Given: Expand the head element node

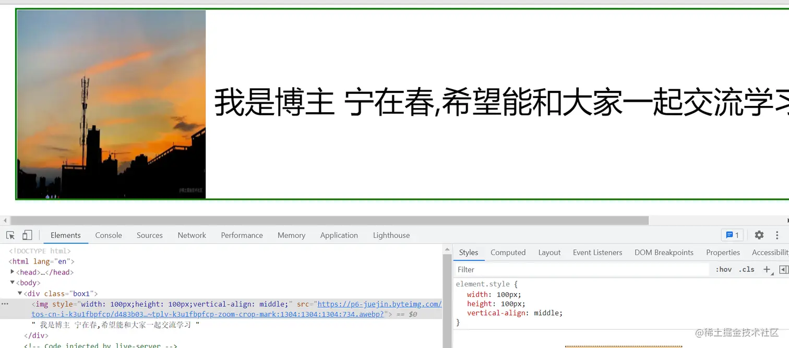Looking at the screenshot, I should click(12, 272).
